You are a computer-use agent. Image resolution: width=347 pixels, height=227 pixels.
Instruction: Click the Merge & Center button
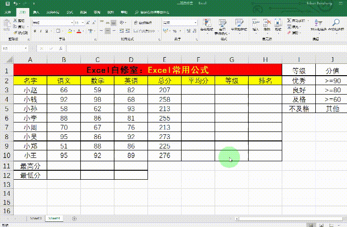coord(144,31)
